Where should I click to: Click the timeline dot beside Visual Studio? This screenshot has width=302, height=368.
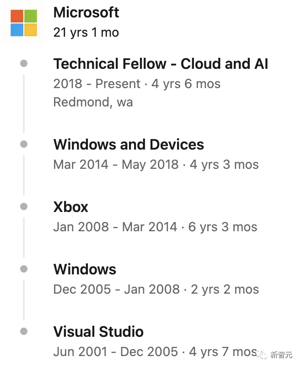point(24,331)
